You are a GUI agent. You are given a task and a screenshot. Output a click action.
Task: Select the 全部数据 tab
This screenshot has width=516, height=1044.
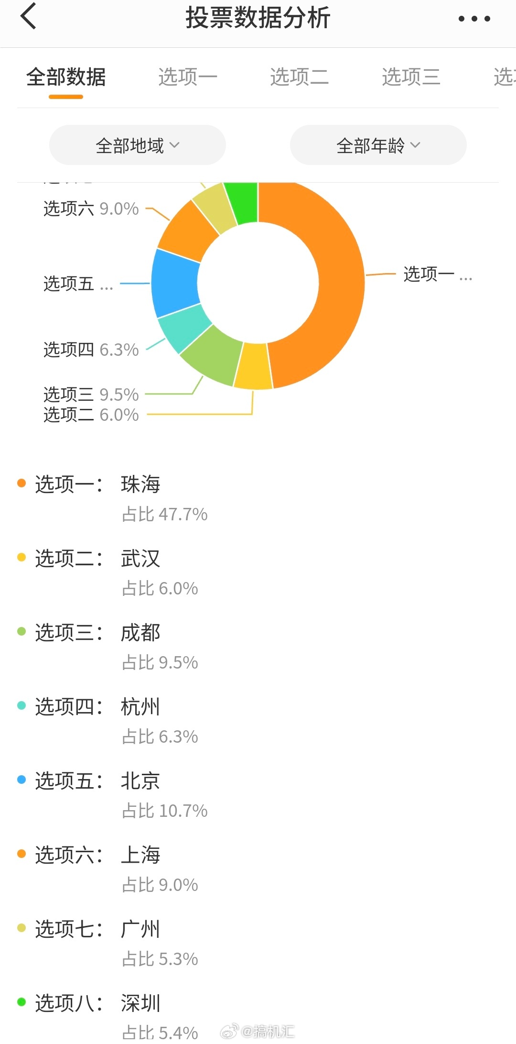(x=66, y=77)
